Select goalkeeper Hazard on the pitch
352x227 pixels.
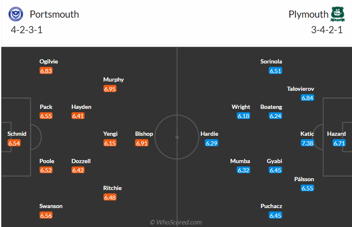[336, 134]
